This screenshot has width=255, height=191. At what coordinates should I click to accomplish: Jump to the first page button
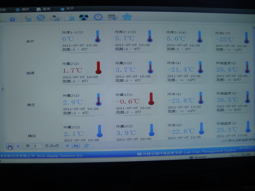10,146
